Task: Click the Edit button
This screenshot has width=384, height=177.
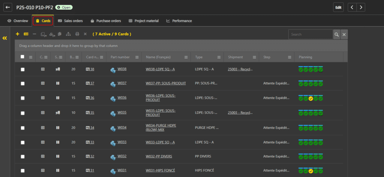Action: 338,7
